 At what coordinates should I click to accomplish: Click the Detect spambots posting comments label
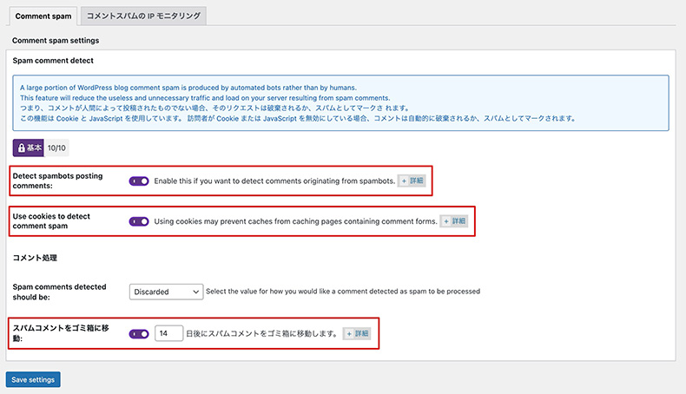click(57, 181)
